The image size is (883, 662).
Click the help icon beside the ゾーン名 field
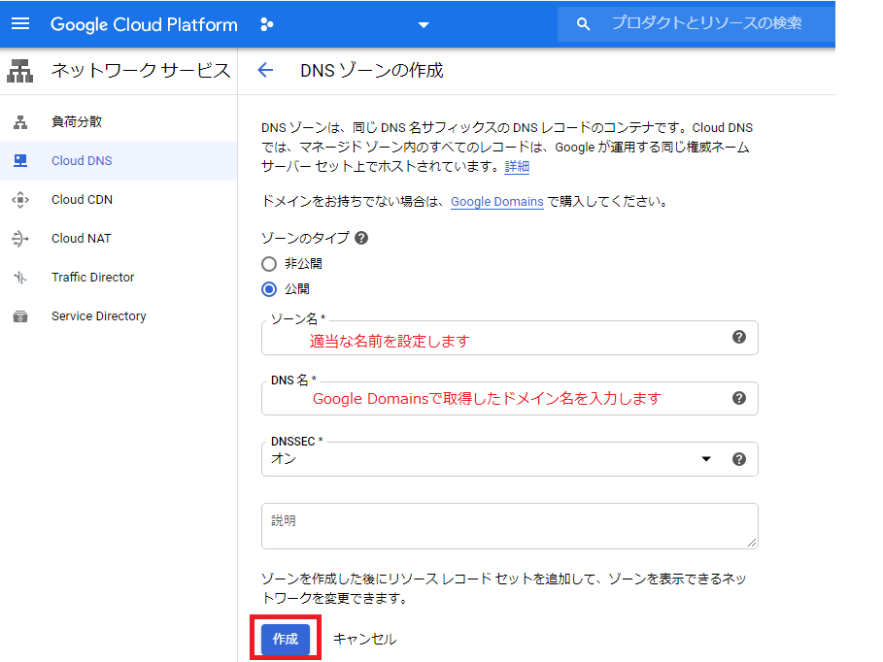pyautogui.click(x=739, y=338)
